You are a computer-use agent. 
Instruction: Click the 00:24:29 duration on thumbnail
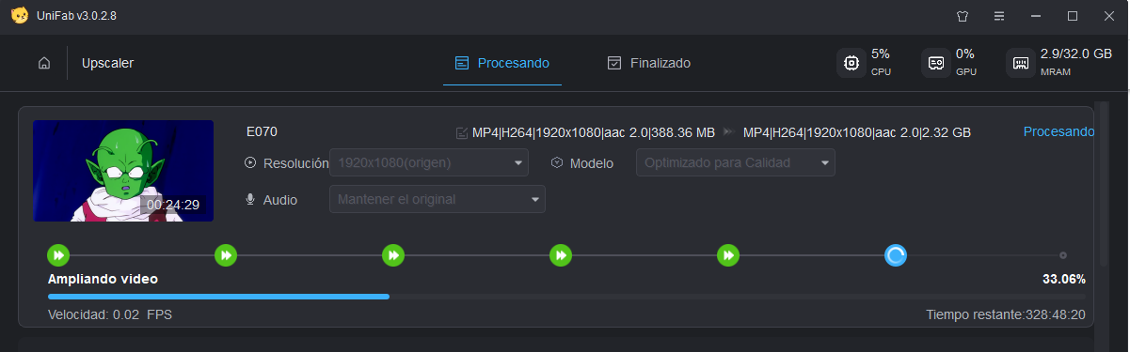(173, 204)
